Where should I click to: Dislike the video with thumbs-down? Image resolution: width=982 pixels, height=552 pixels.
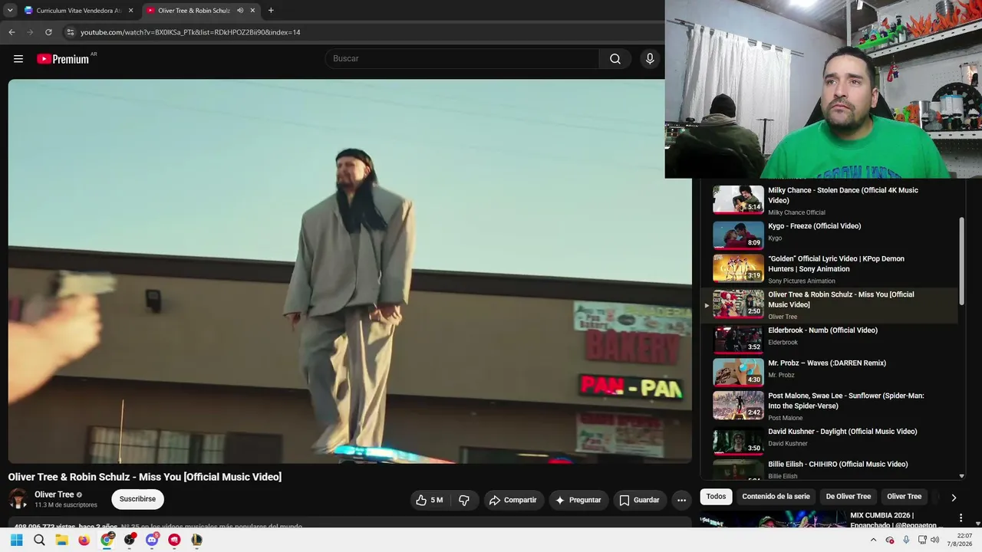(464, 500)
